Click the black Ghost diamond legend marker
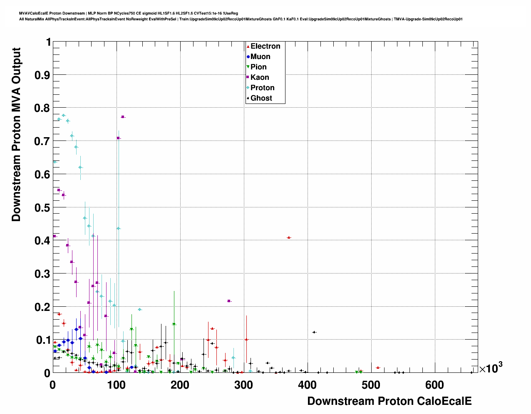531x414 pixels. (248, 99)
